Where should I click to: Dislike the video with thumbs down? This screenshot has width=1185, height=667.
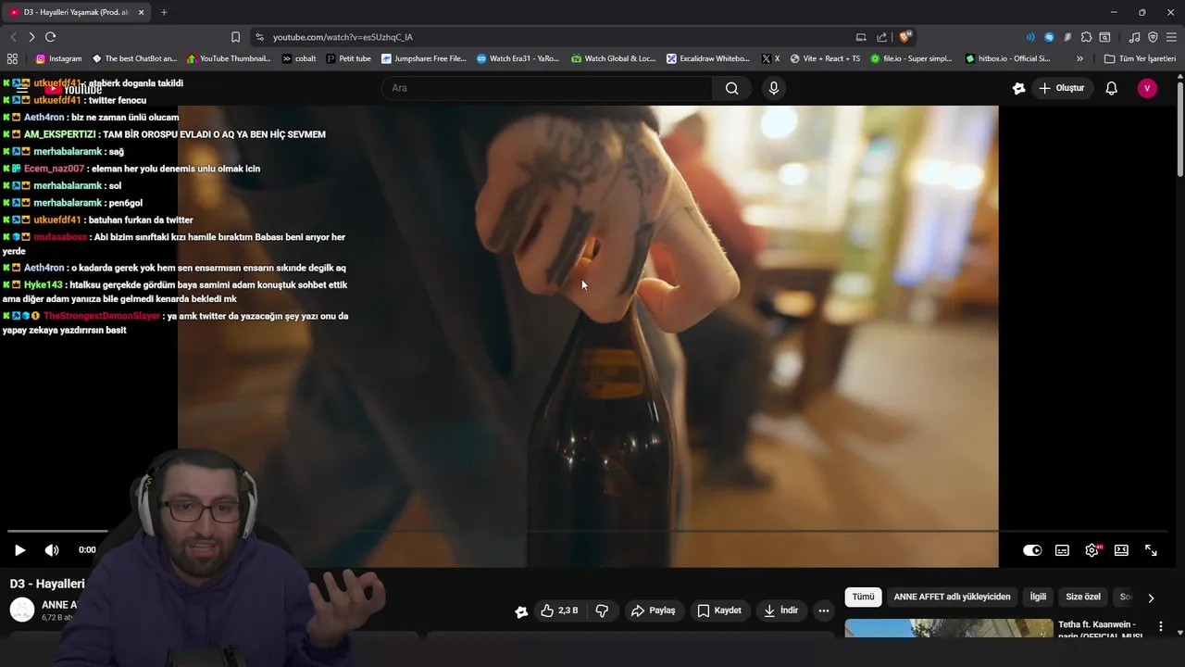(602, 610)
